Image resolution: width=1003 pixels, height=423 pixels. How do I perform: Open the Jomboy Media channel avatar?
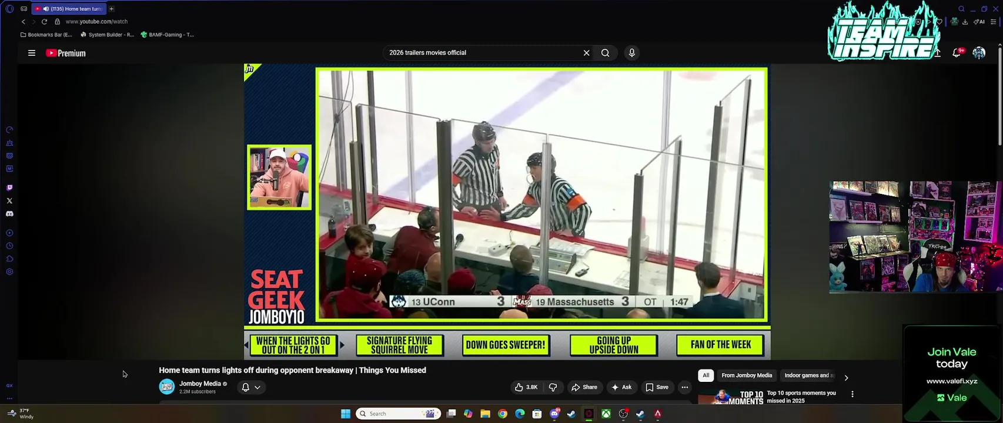[167, 387]
